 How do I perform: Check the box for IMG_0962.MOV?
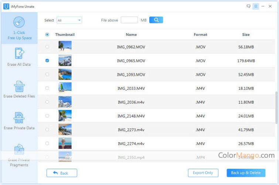click(47, 47)
